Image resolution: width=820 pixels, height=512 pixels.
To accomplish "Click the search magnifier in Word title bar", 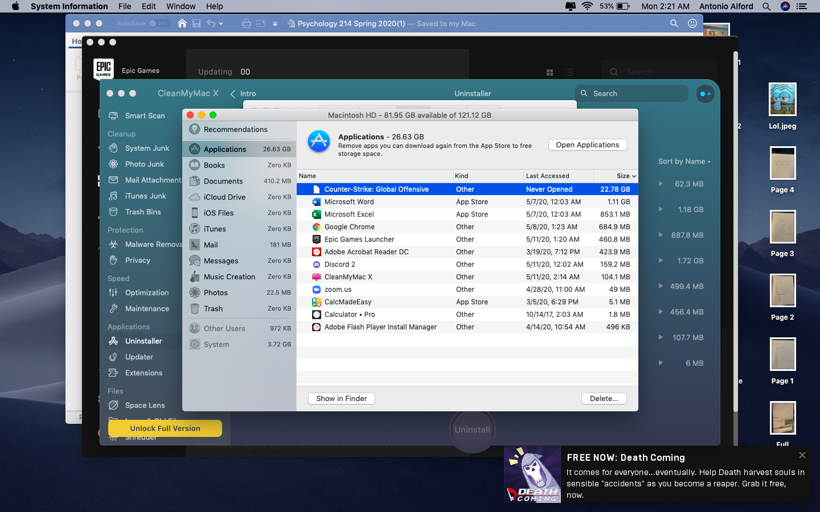I will 674,23.
